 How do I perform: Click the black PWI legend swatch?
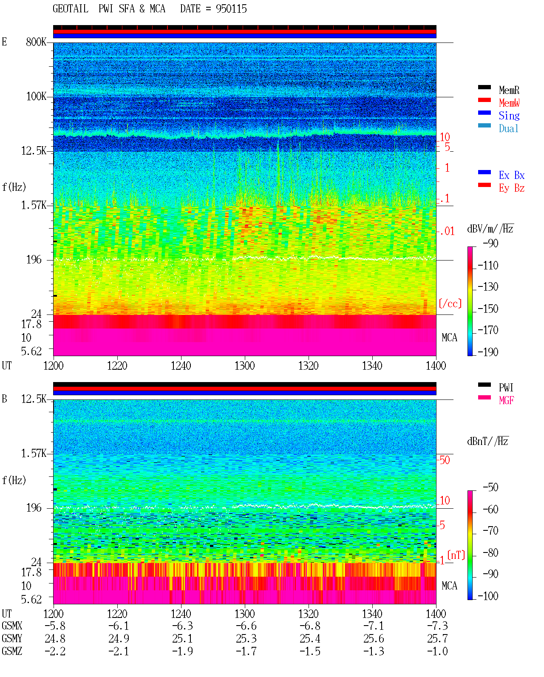[x=484, y=385]
